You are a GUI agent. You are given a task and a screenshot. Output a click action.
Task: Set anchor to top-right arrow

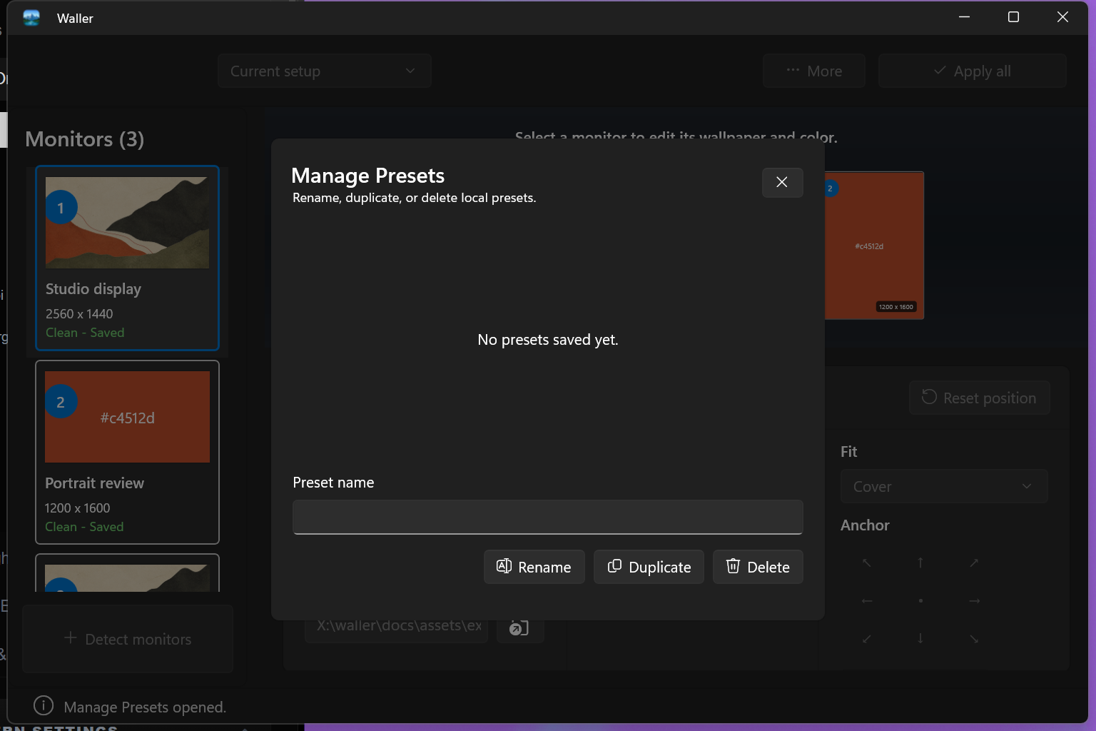(x=974, y=563)
